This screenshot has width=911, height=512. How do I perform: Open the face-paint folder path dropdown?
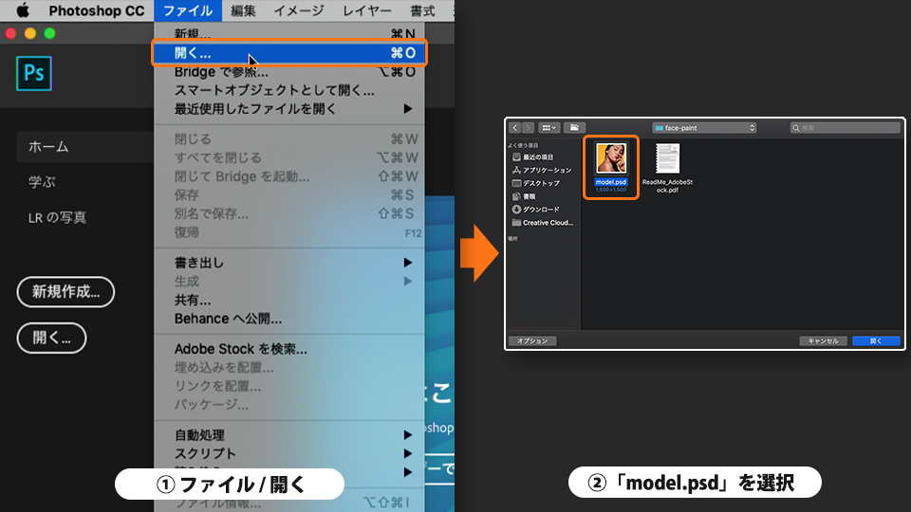[x=704, y=128]
